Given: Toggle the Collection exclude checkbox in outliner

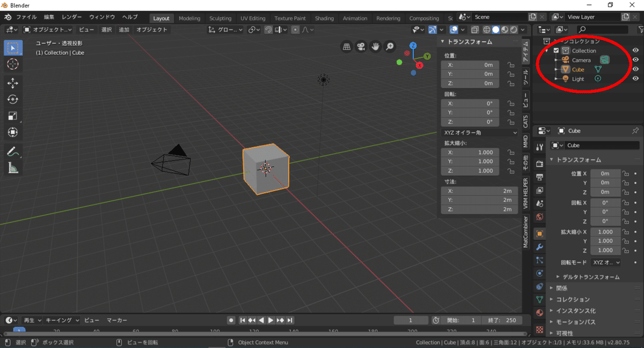Looking at the screenshot, I should coord(556,50).
